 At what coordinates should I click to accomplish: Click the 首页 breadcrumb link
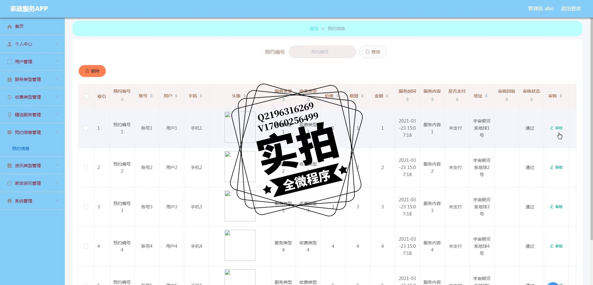pyautogui.click(x=314, y=29)
